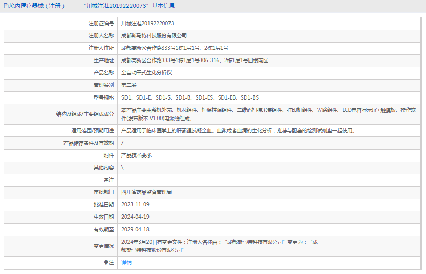Click expiry date 2029-04-18

tap(135, 229)
